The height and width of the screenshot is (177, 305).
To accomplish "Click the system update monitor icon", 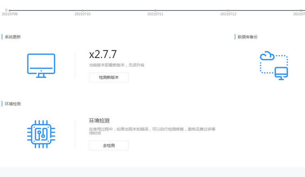I will [41, 66].
